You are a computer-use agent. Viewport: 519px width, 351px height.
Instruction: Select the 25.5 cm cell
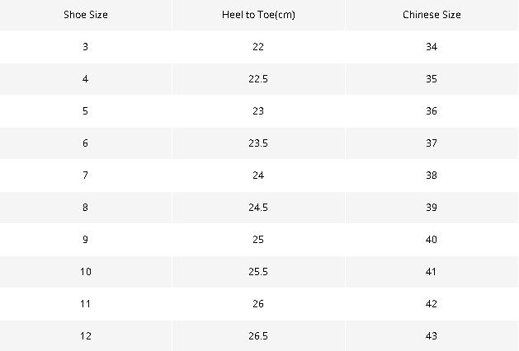[258, 272]
